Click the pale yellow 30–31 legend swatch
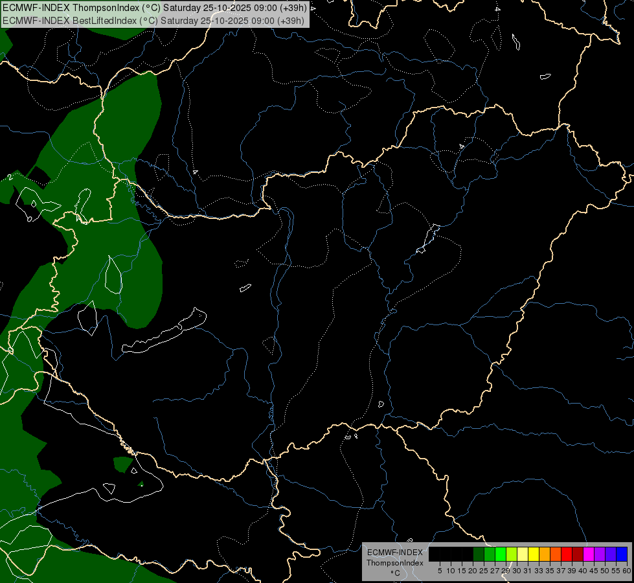The height and width of the screenshot is (583, 634). (x=523, y=554)
